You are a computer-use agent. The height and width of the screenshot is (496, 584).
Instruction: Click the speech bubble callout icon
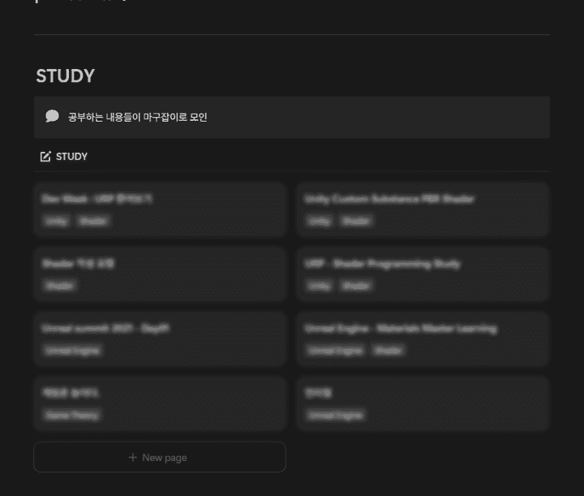pyautogui.click(x=52, y=116)
